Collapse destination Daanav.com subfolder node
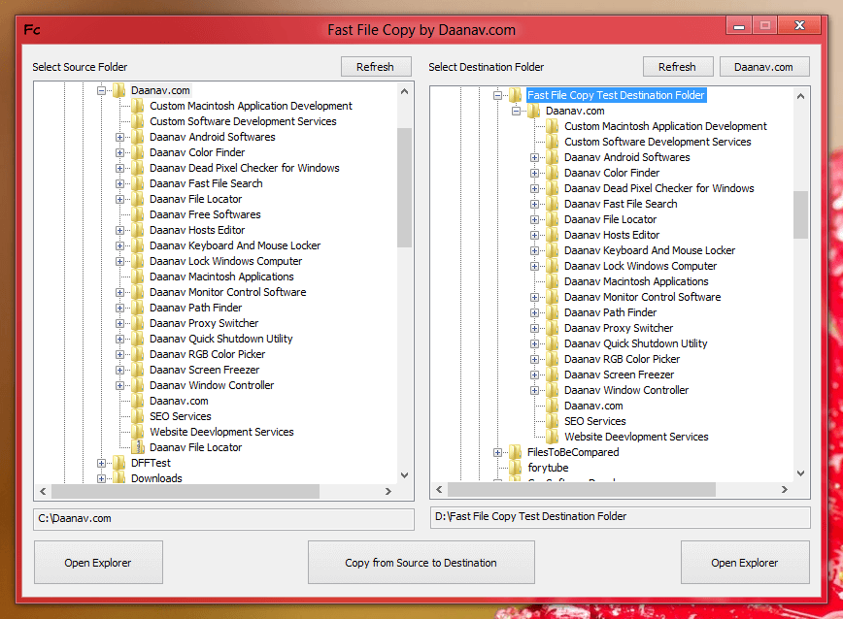The image size is (843, 619). tap(516, 112)
